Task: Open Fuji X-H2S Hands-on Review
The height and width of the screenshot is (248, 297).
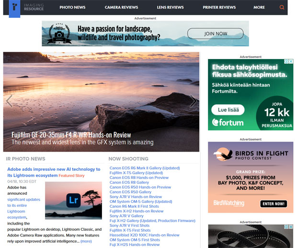Action: pos(135,245)
